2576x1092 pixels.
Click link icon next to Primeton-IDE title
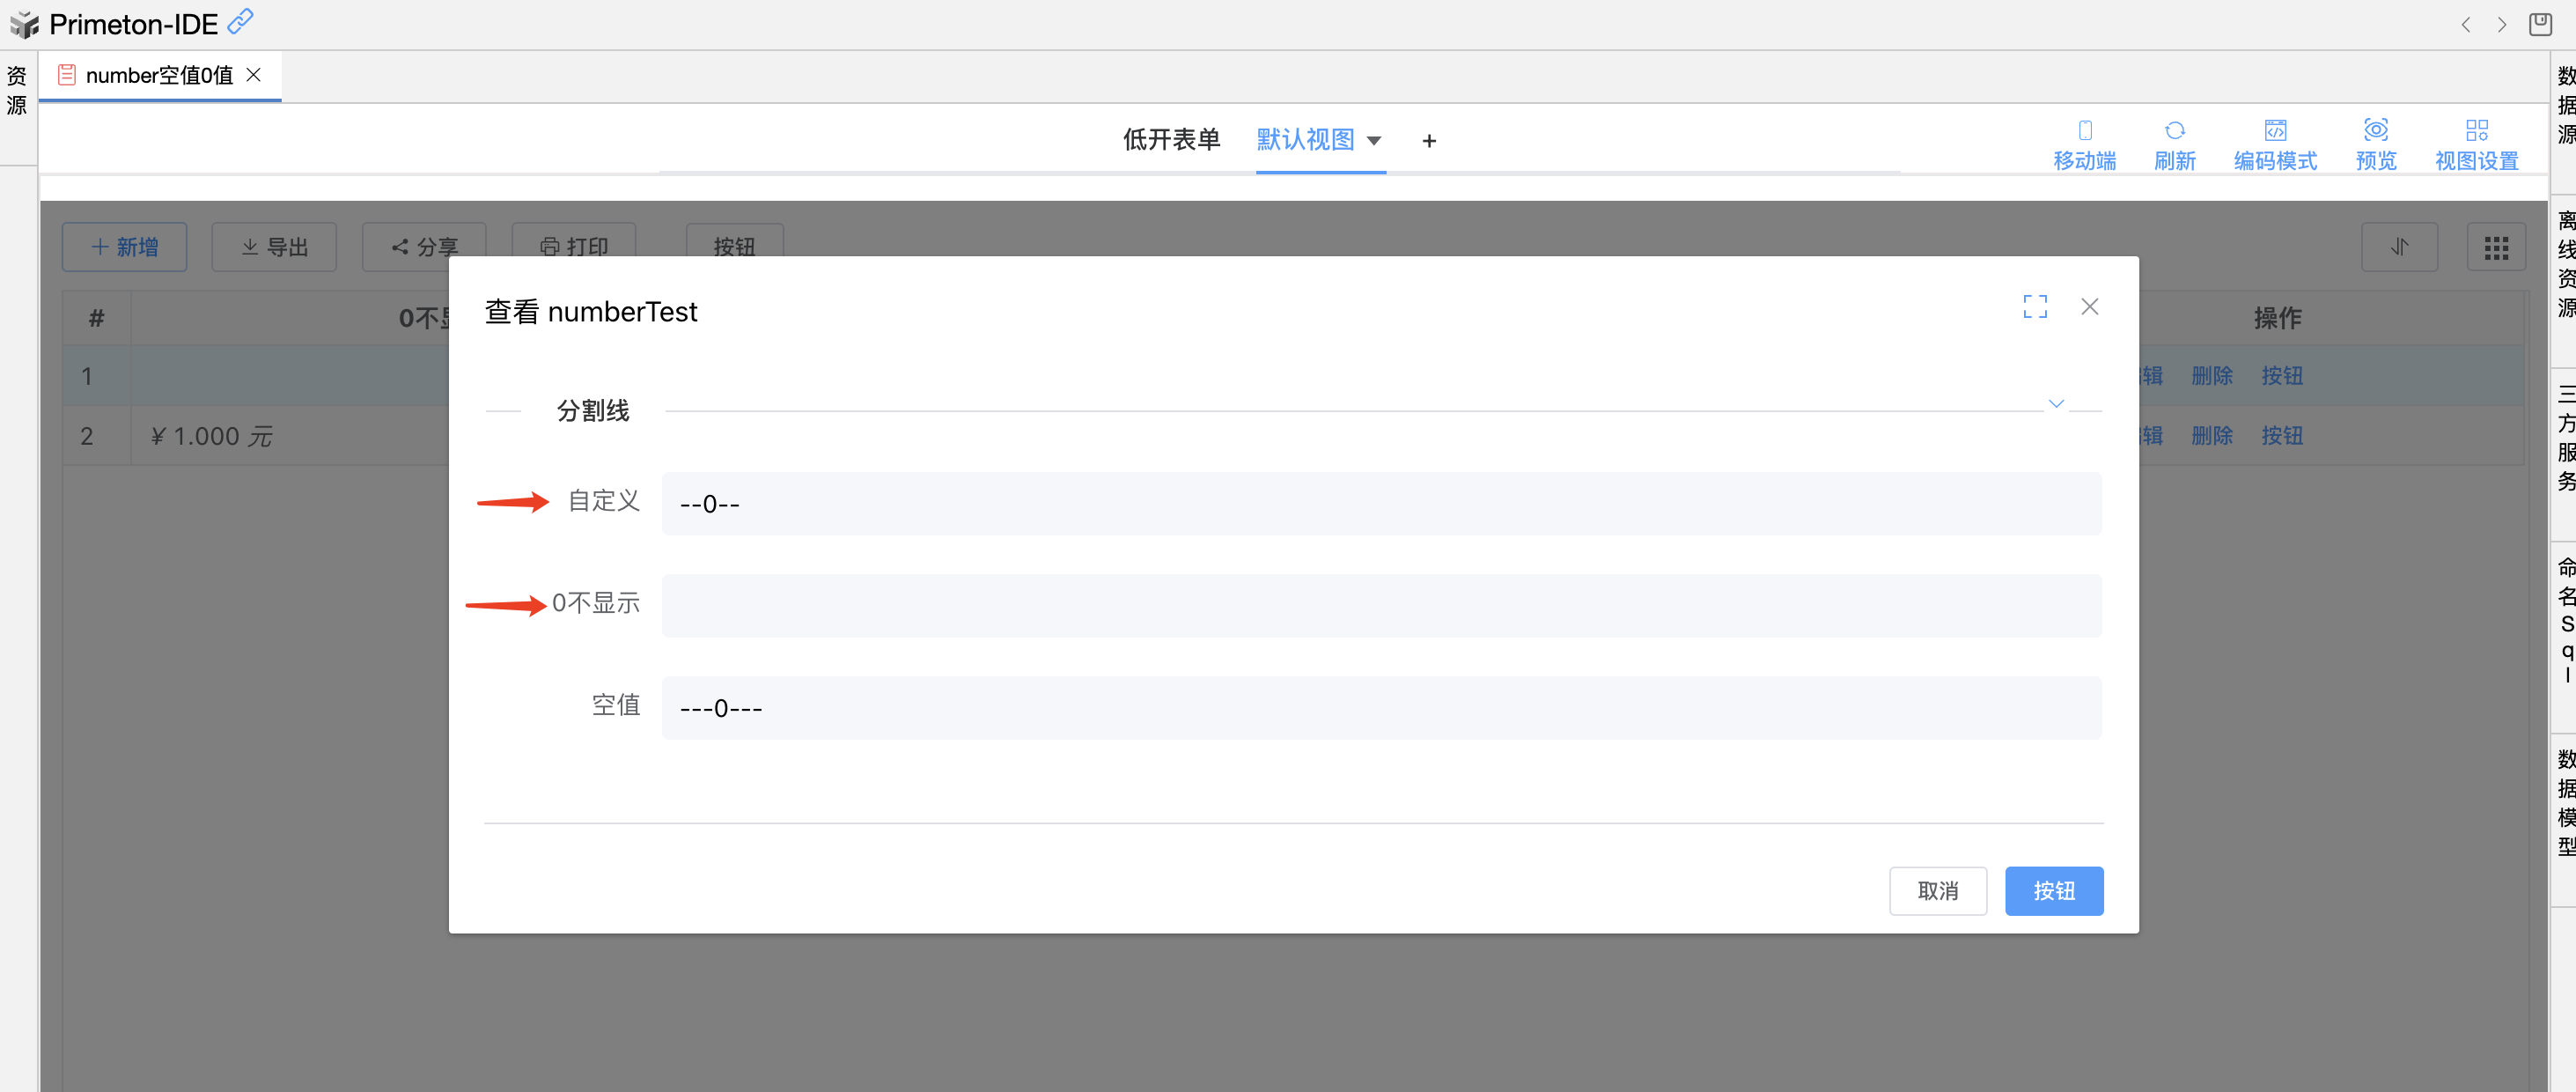click(241, 21)
